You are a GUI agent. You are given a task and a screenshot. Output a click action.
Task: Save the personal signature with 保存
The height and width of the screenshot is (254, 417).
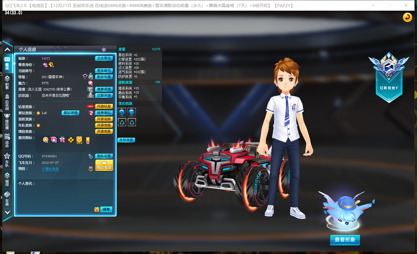(x=106, y=209)
